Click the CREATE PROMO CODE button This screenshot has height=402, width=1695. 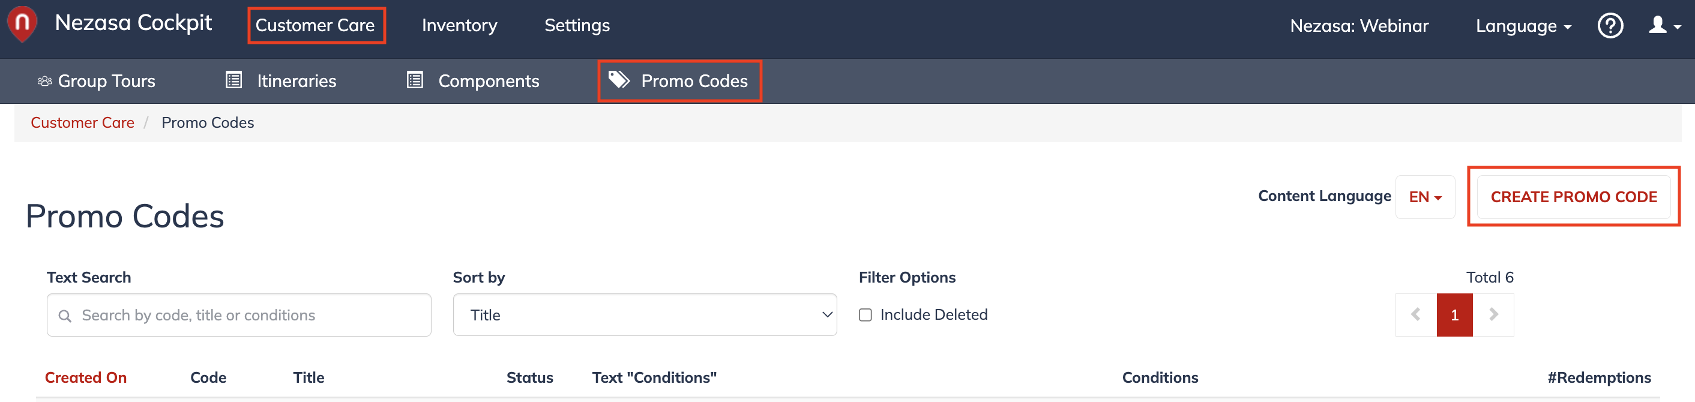pyautogui.click(x=1573, y=197)
